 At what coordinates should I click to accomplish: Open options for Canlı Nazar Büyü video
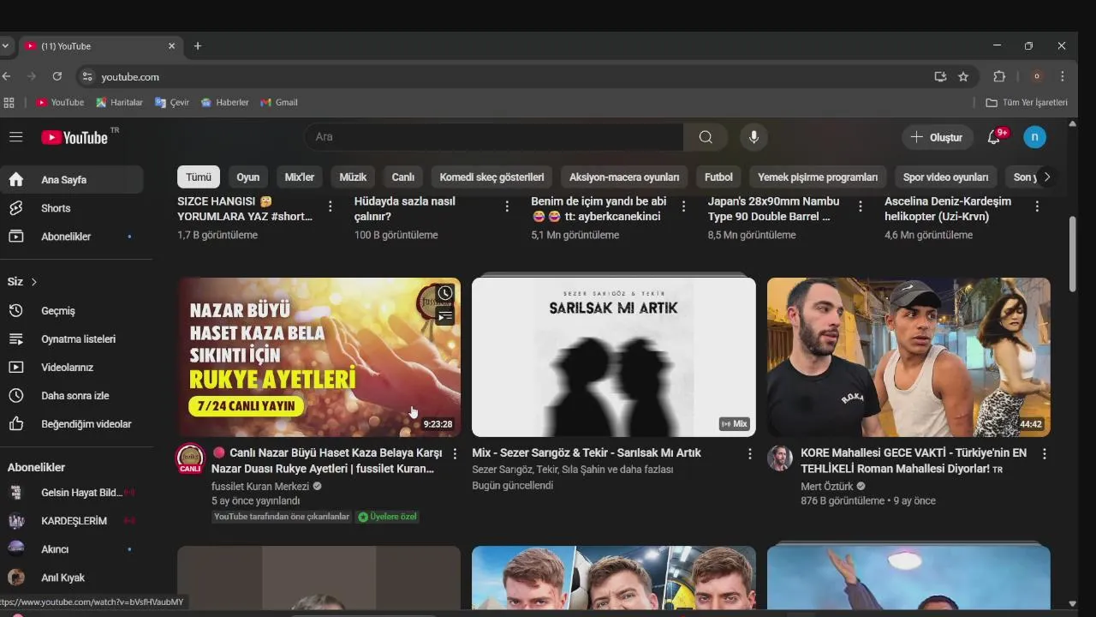(x=455, y=453)
